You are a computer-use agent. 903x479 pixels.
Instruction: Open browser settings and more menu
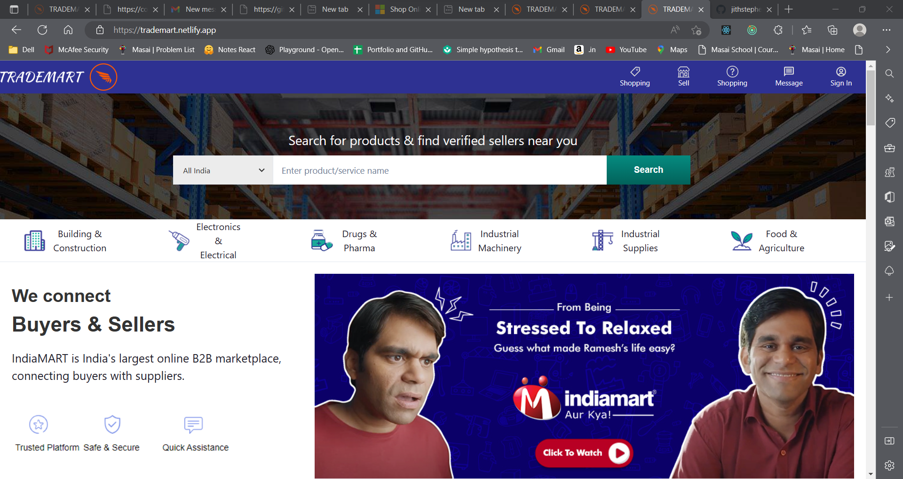tap(887, 30)
